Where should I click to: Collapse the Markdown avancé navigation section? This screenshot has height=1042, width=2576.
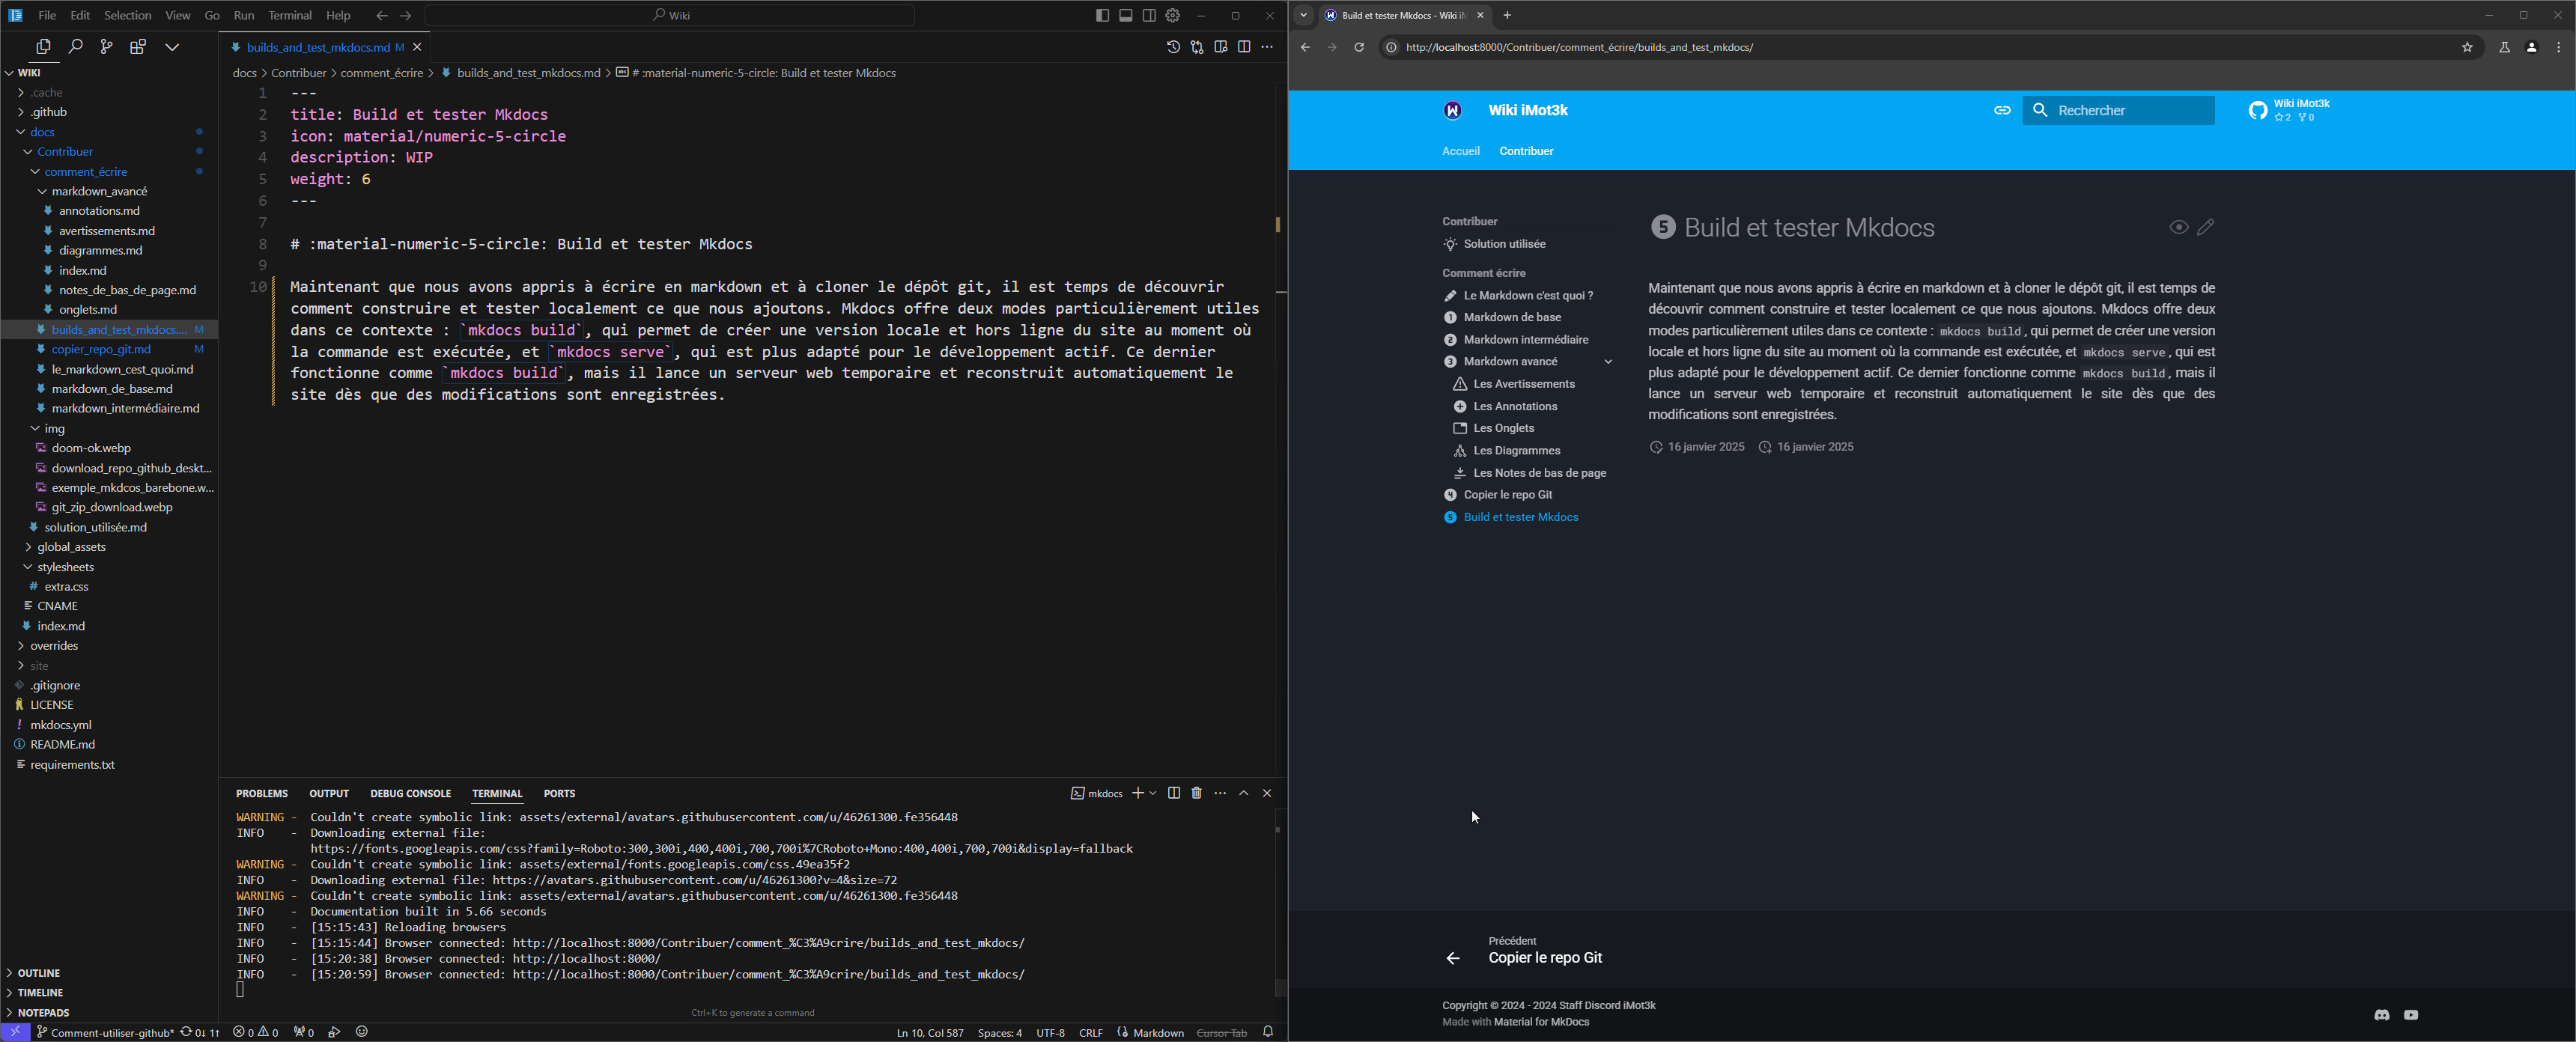(x=1609, y=361)
